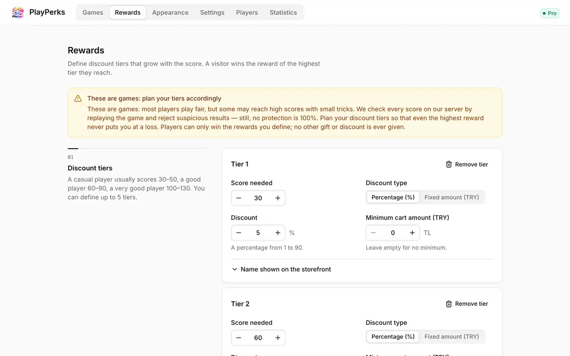Click the PlayPerks brand name
Viewport: 570px width, 356px height.
click(x=47, y=12)
